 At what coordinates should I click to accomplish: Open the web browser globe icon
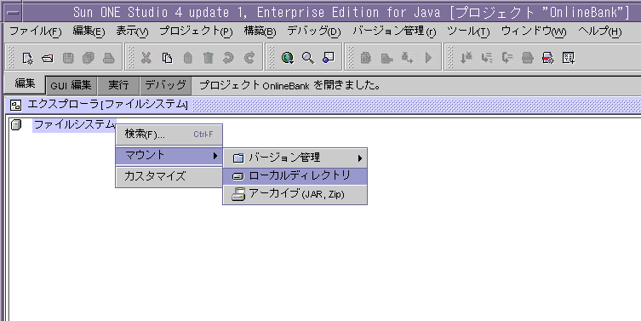point(288,59)
